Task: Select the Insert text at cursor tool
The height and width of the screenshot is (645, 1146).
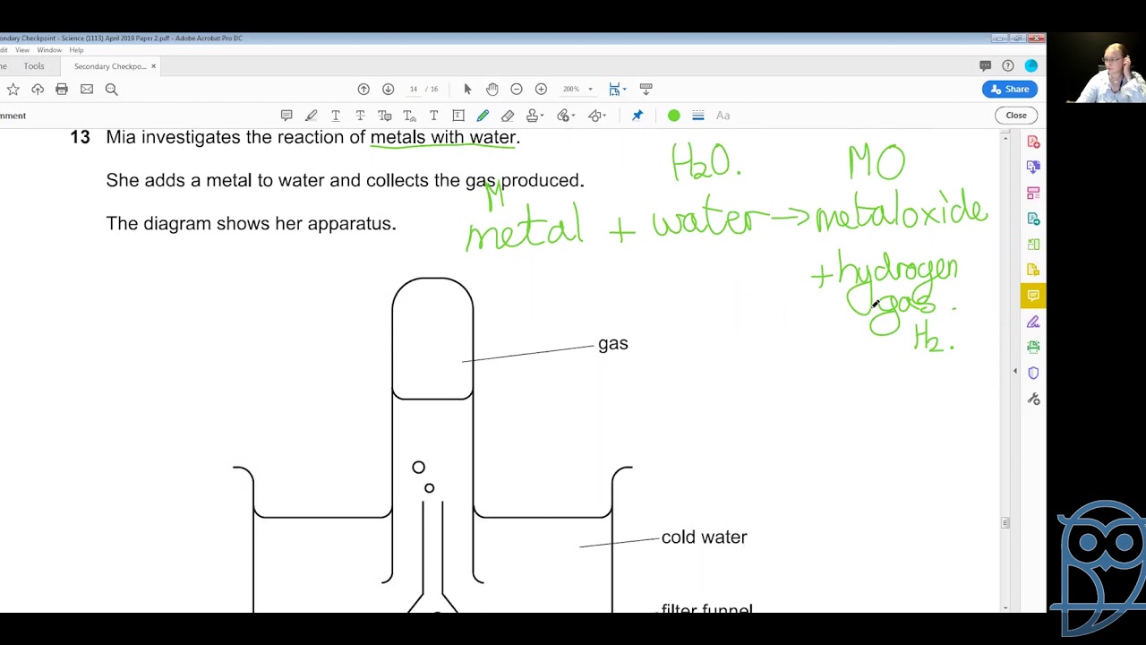Action: click(409, 116)
